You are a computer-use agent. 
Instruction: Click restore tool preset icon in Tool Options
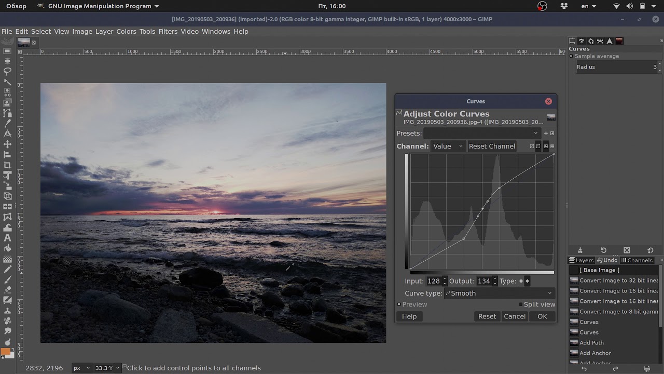click(603, 250)
